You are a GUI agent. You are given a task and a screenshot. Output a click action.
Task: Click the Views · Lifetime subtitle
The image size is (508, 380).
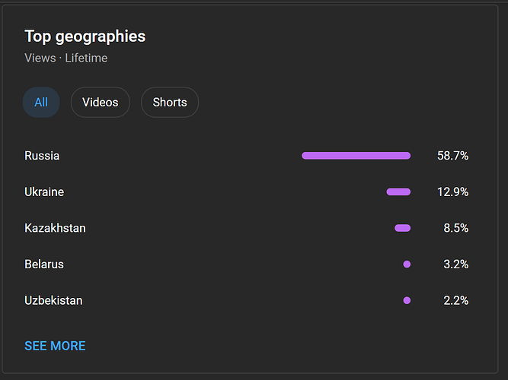(65, 58)
